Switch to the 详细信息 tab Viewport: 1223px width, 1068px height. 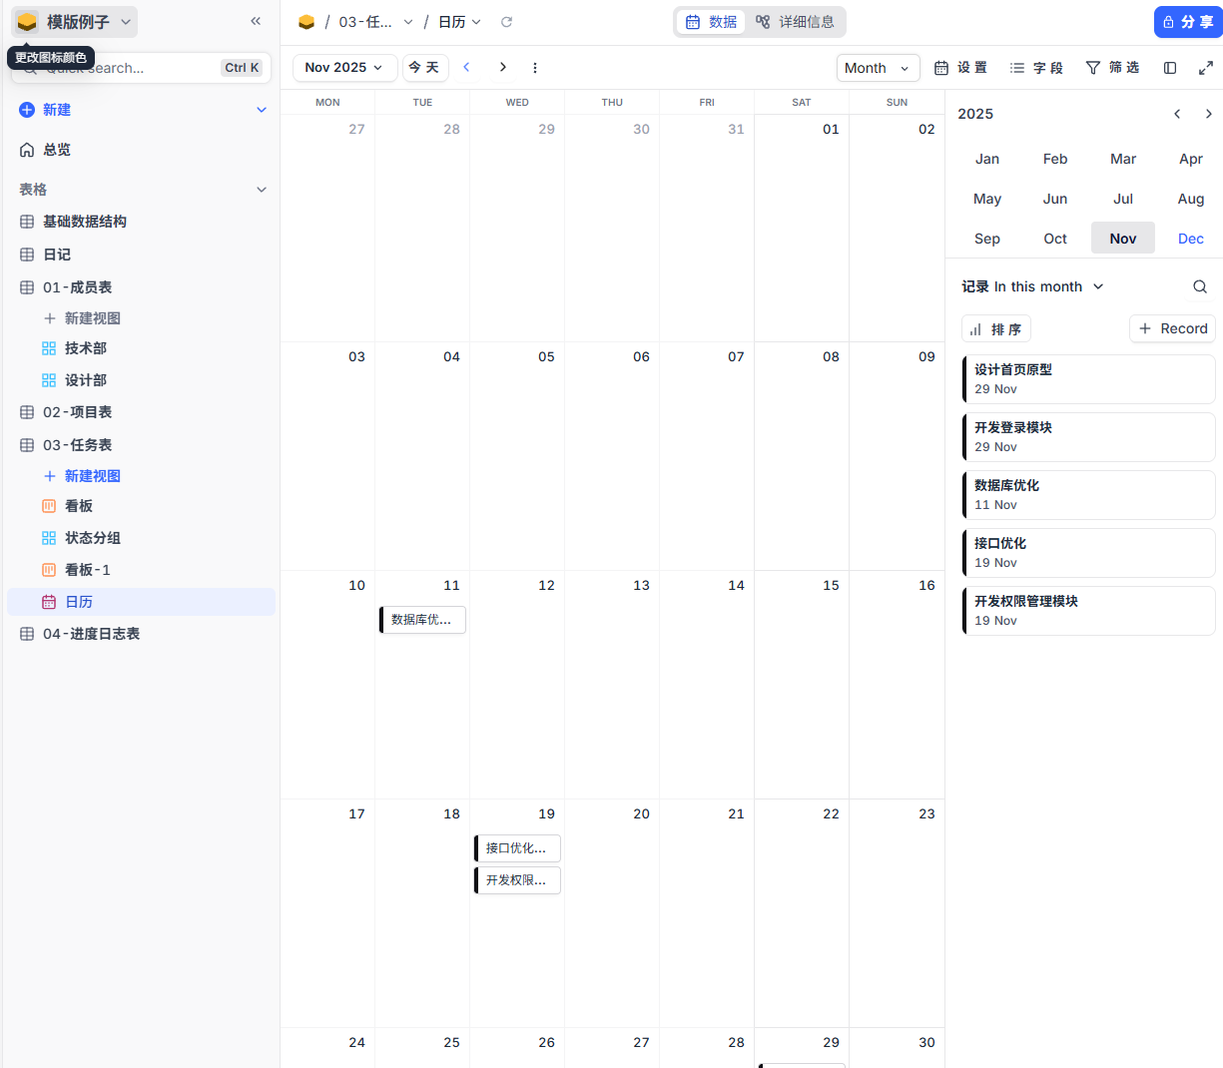click(x=796, y=22)
